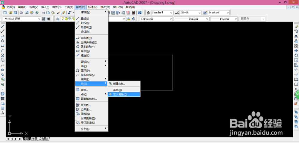Screen dimensions: 299x143
Task: Select the Ellipse tool in left toolbar
Action: [x=3, y=70]
